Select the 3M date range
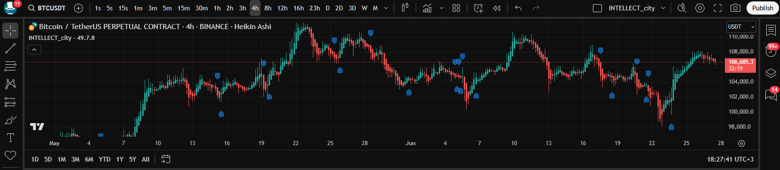Screen dimensions: 780x170 [x=75, y=159]
